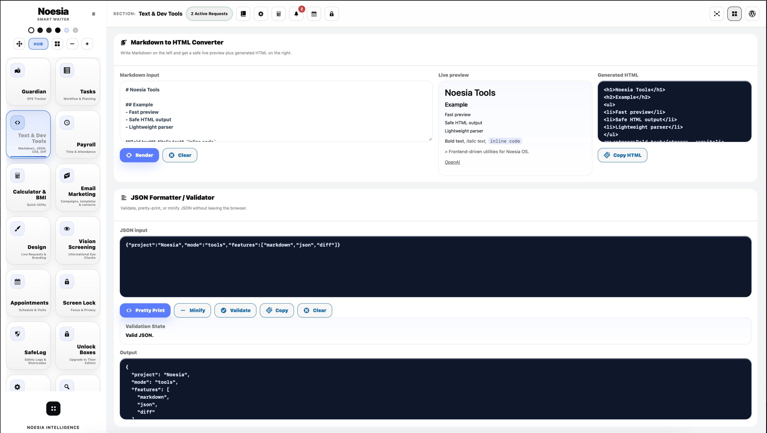Open settings gear in top toolbar
The width and height of the screenshot is (767, 433).
[x=261, y=14]
